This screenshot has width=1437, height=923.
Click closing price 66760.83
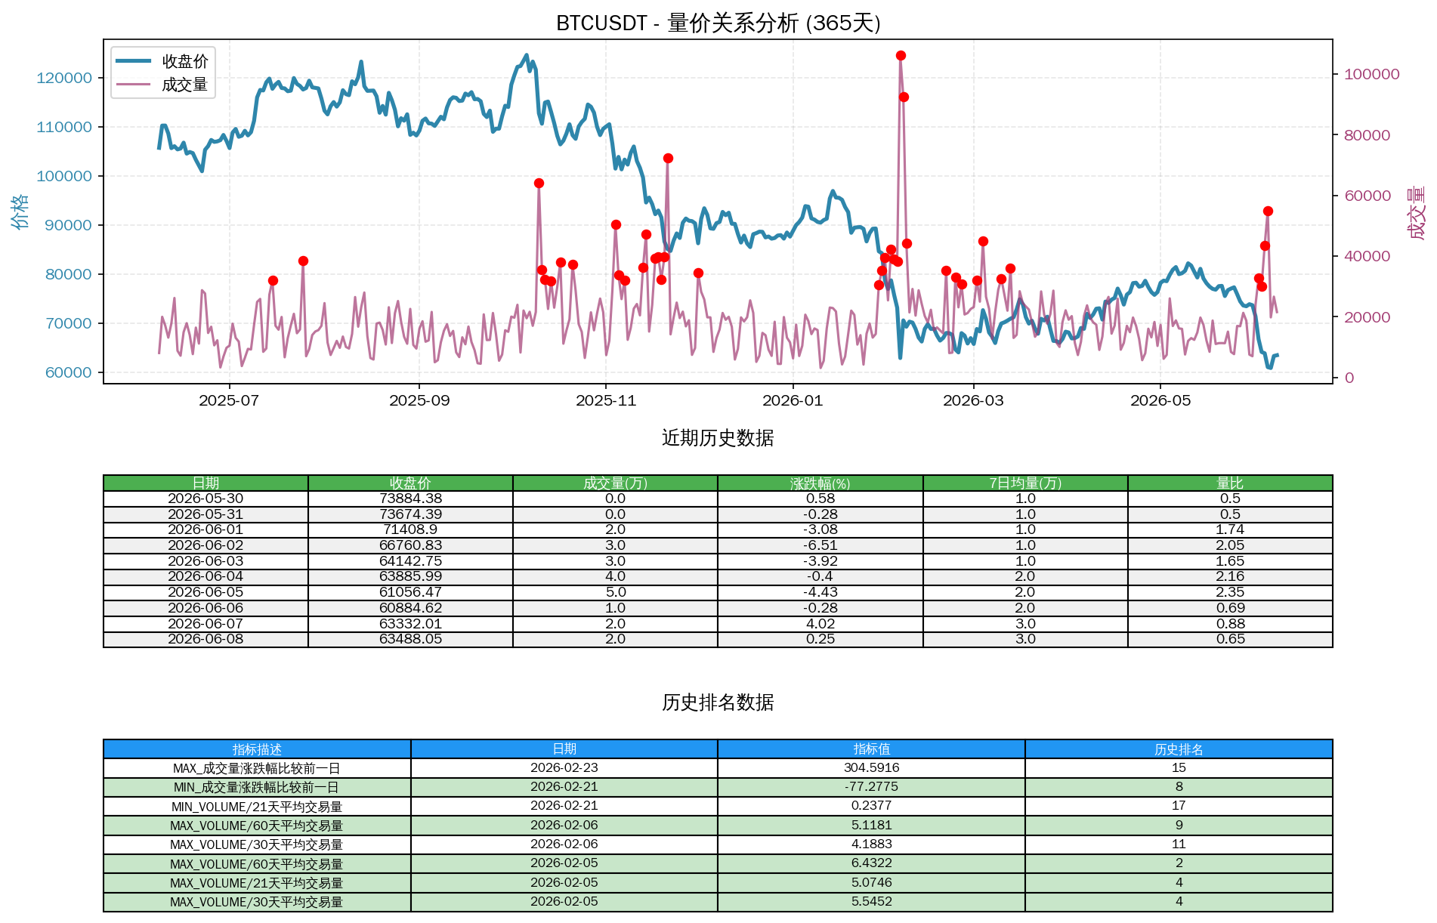click(x=410, y=545)
